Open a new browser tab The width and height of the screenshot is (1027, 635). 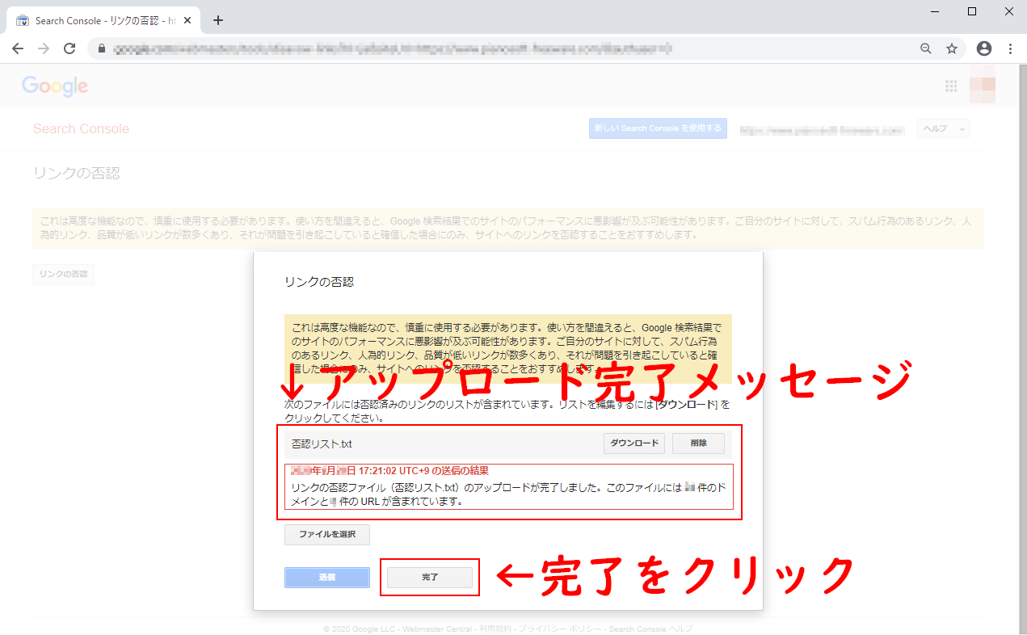coord(217,20)
